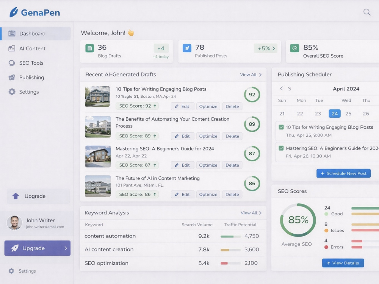Click the rocket icon on purple Upgrade button
This screenshot has height=284, width=379.
15,248
